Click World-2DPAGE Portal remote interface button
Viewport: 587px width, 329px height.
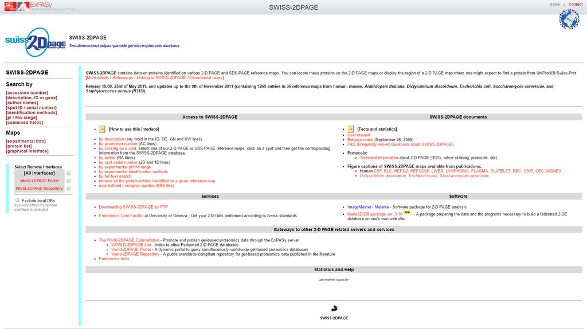40,181
